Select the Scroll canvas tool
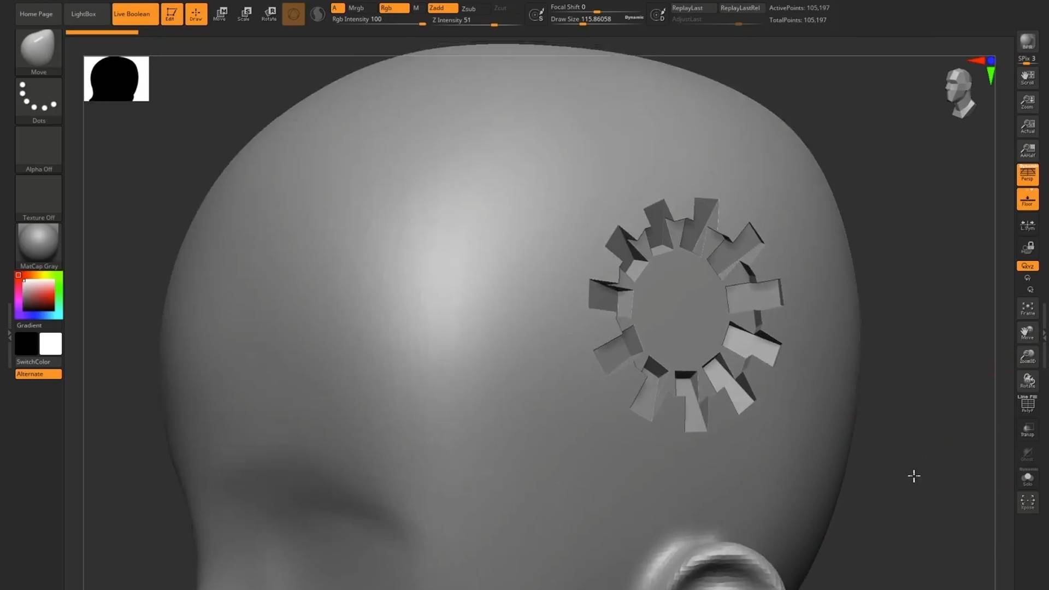This screenshot has height=590, width=1049. [1027, 78]
